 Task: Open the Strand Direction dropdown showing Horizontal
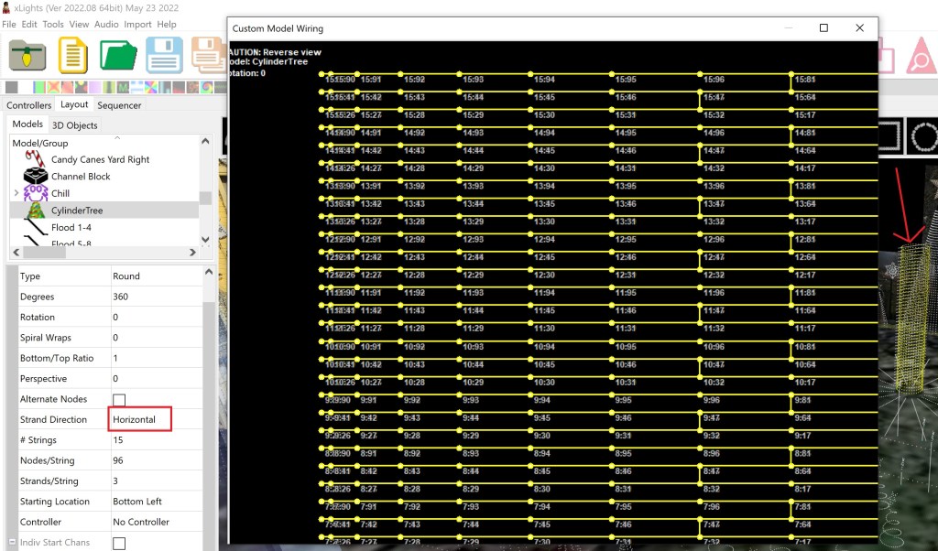[140, 419]
